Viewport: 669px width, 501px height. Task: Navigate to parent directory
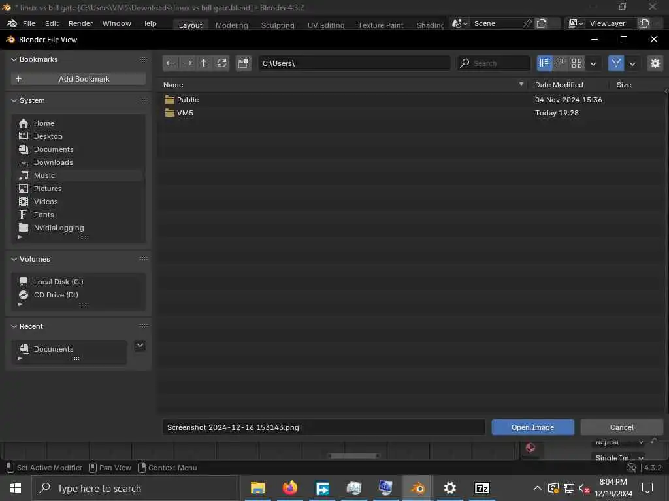pyautogui.click(x=204, y=63)
